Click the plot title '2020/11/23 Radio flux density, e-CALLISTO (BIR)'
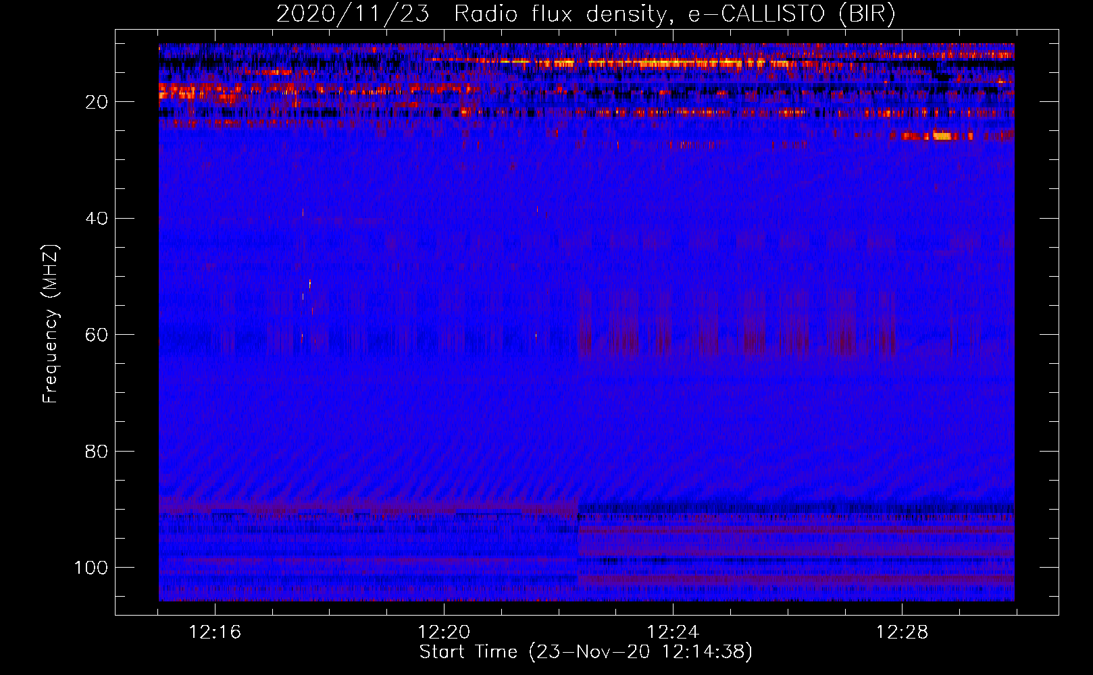This screenshot has height=675, width=1093. click(x=586, y=14)
